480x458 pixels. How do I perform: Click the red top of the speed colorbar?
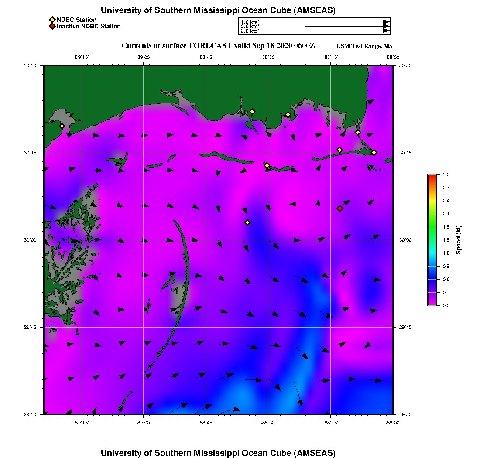tap(432, 177)
